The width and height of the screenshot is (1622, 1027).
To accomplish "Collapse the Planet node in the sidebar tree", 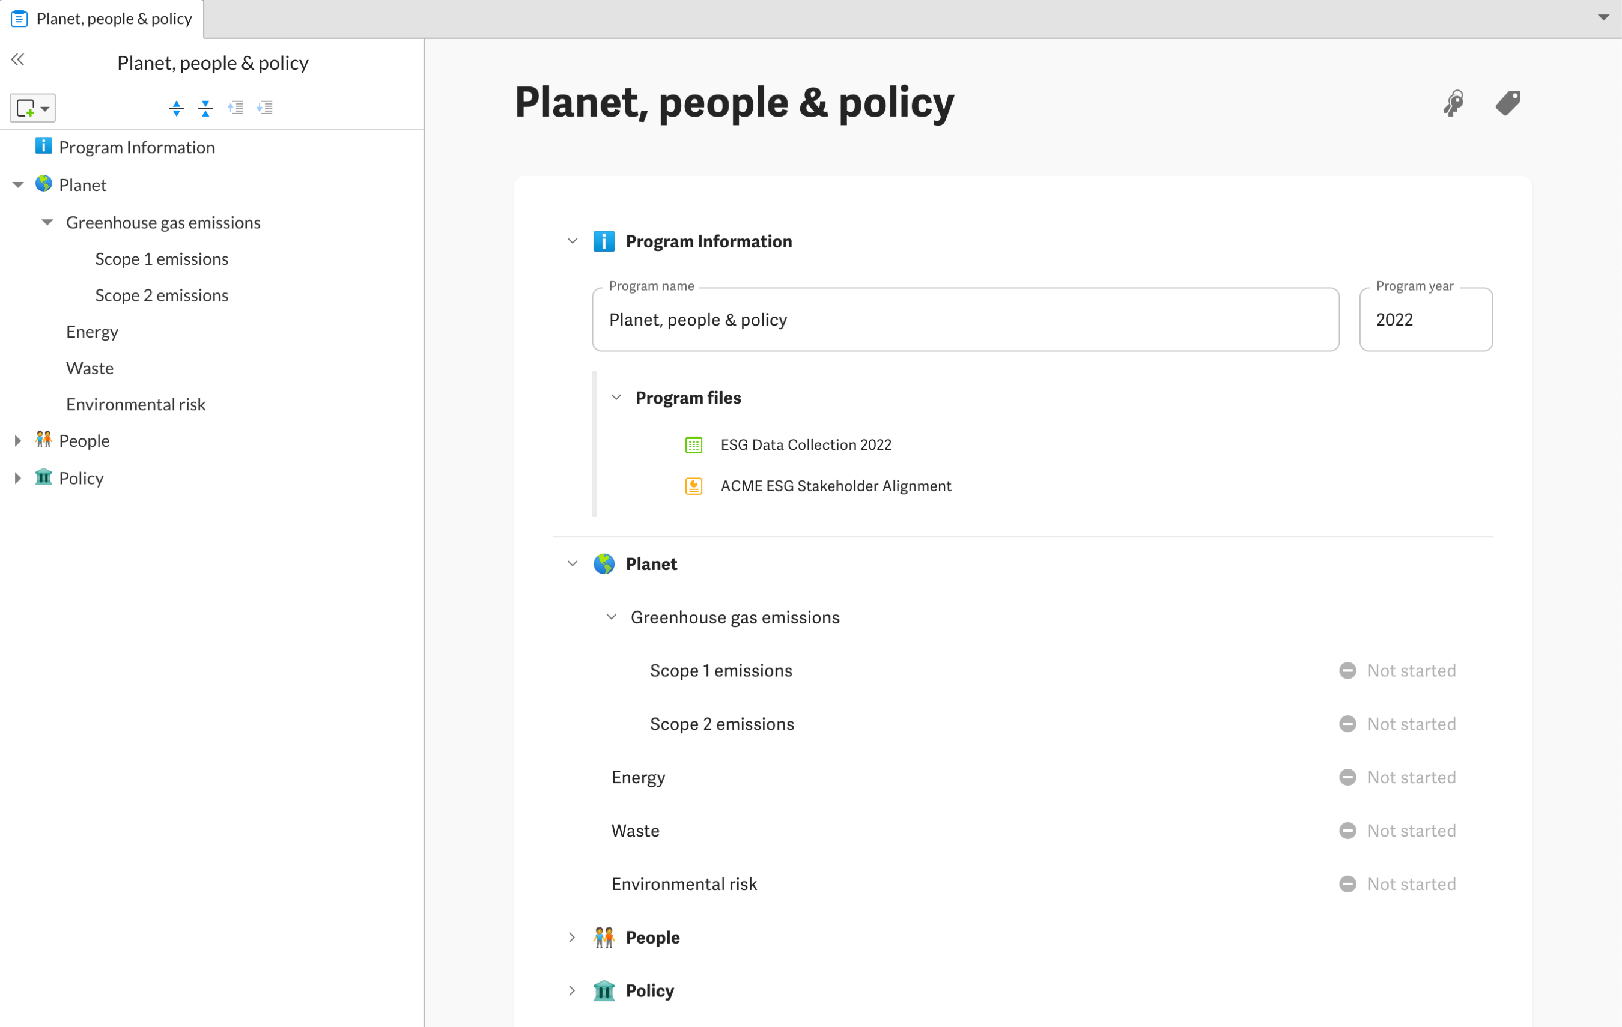I will pyautogui.click(x=18, y=184).
